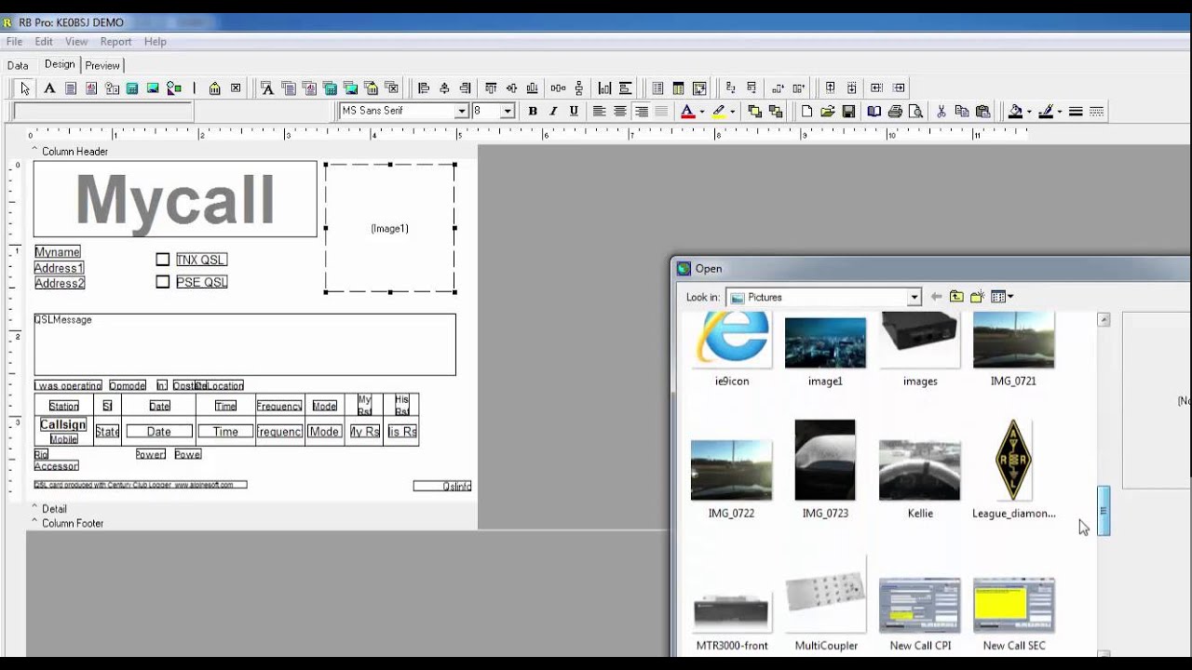1192x670 pixels.
Task: Open the font name dropdown
Action: [461, 112]
